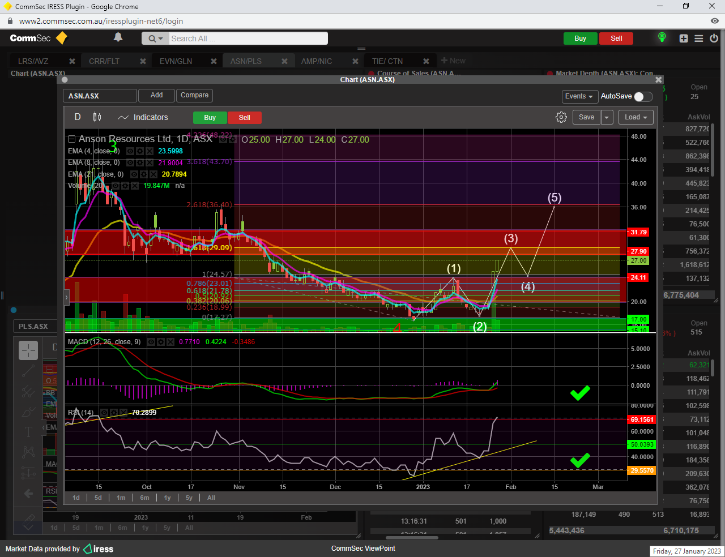The image size is (725, 557).
Task: Click the power logout icon
Action: [714, 38]
